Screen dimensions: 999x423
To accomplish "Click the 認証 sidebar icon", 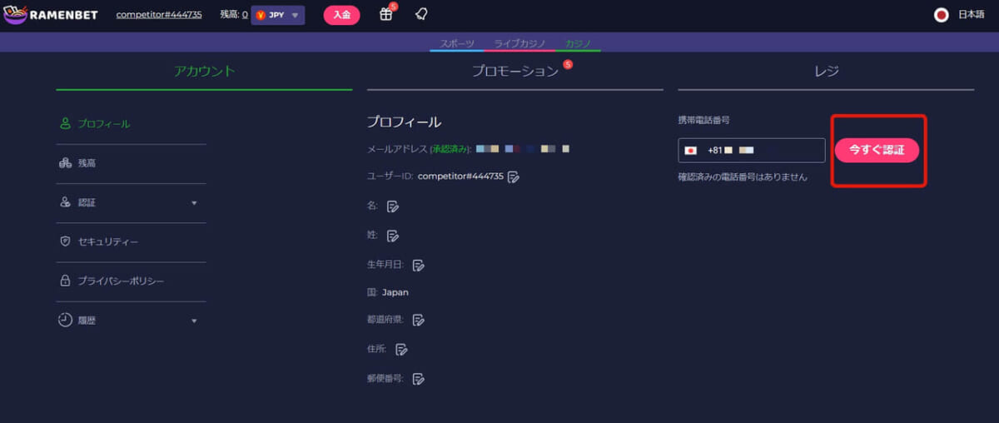I will 65,202.
